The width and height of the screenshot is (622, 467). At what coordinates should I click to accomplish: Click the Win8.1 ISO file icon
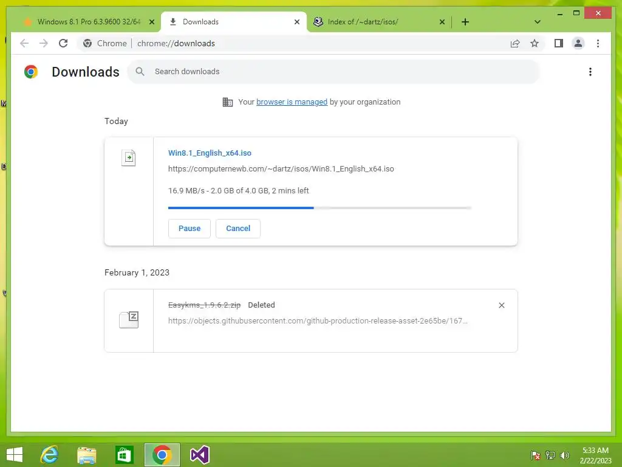coord(129,157)
